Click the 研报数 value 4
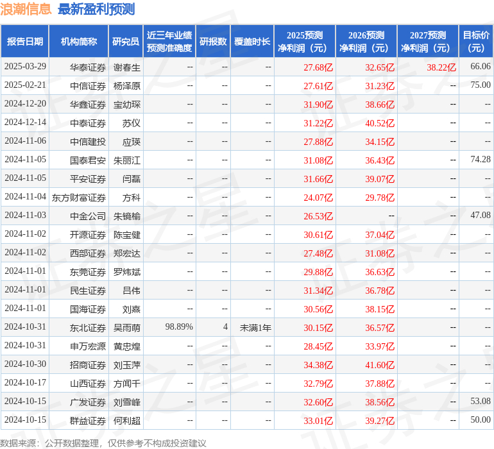494x449 pixels. click(225, 326)
